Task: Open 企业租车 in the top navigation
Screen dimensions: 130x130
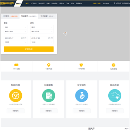Action: 55,4
